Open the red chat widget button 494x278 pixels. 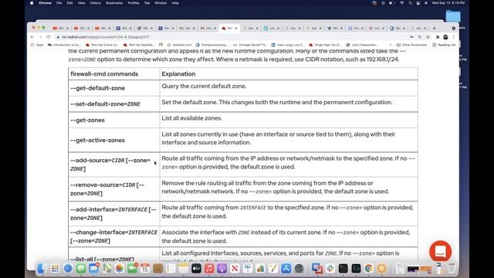440,251
